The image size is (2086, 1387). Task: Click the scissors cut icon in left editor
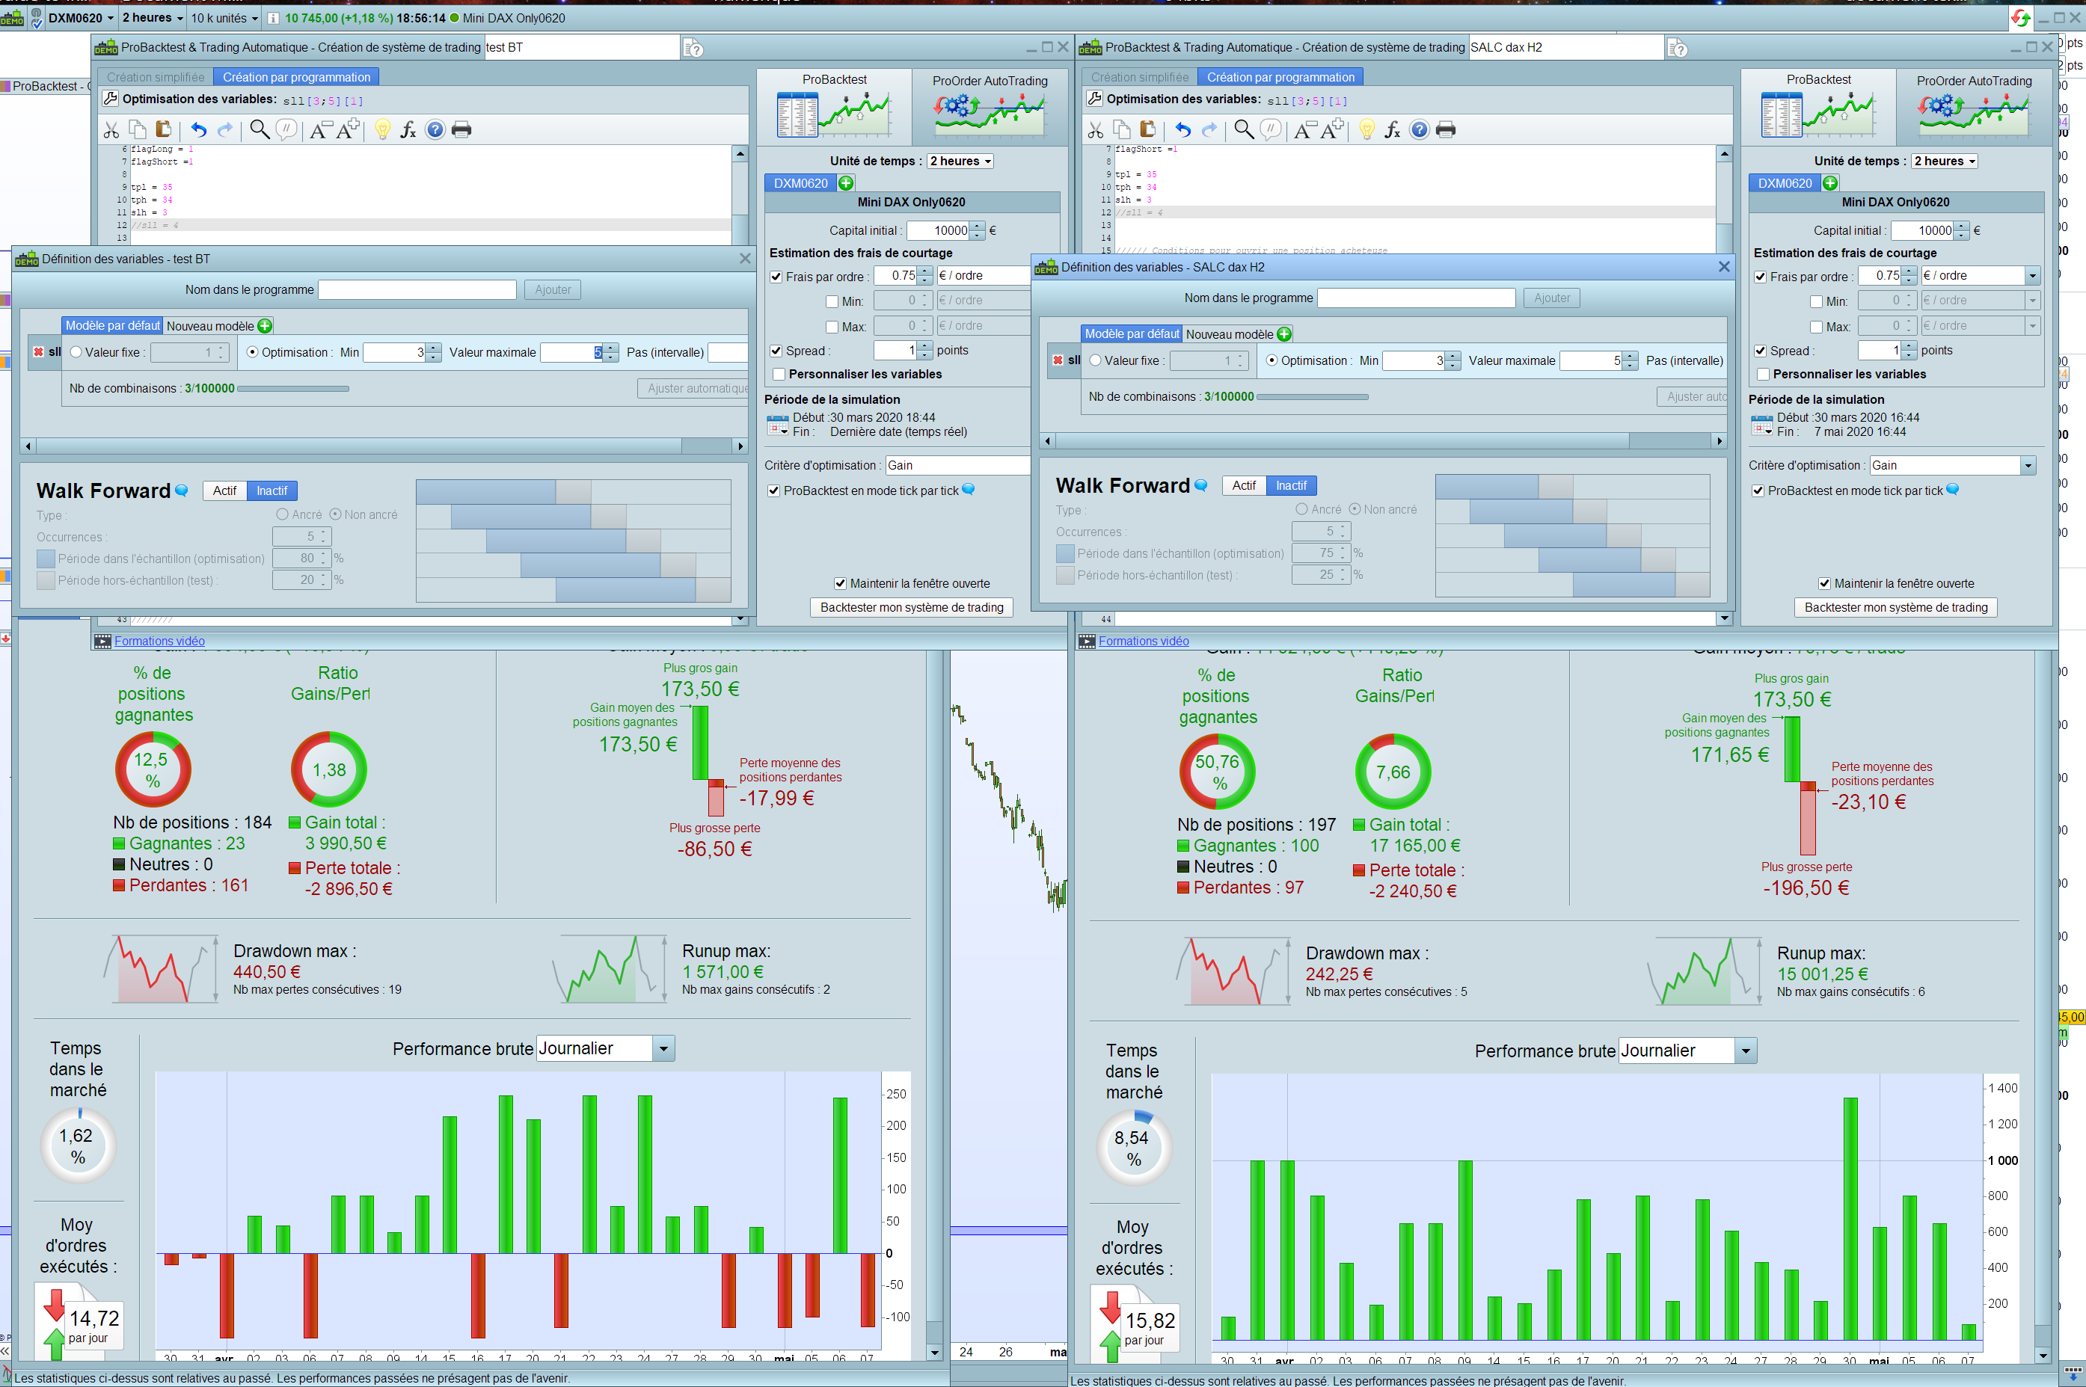tap(111, 130)
